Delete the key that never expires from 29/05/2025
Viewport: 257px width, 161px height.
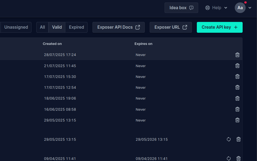(237, 120)
